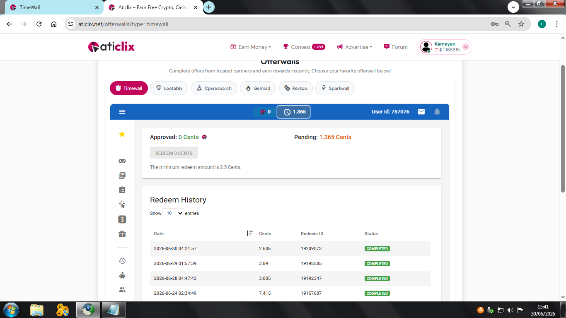
Task: Click Redeem ID 19209073
Action: [x=311, y=249]
